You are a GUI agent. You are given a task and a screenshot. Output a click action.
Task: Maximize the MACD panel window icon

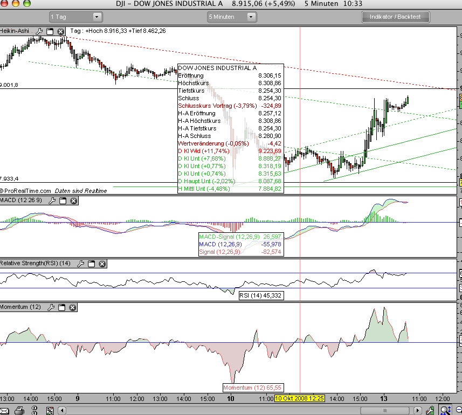pyautogui.click(x=63, y=201)
